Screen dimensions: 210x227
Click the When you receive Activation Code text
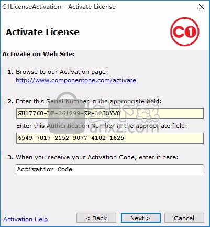(x=97, y=157)
